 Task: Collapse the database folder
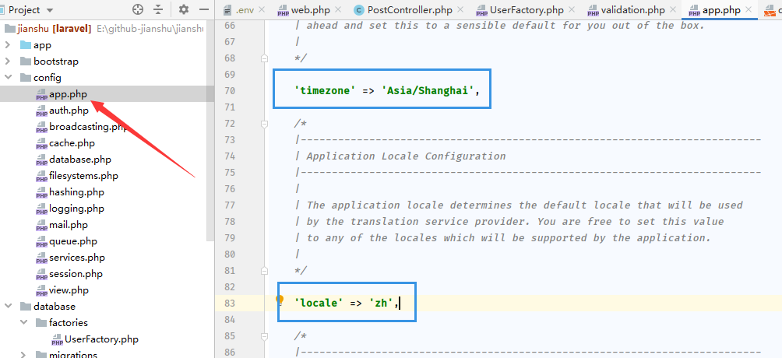(8, 307)
